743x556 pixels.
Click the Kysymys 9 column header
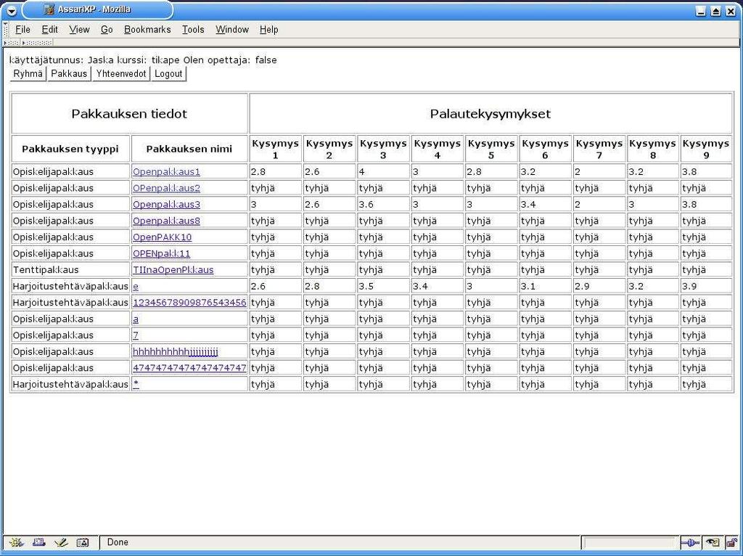coord(706,149)
